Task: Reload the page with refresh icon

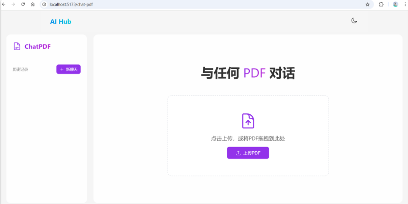Action: pyautogui.click(x=23, y=4)
